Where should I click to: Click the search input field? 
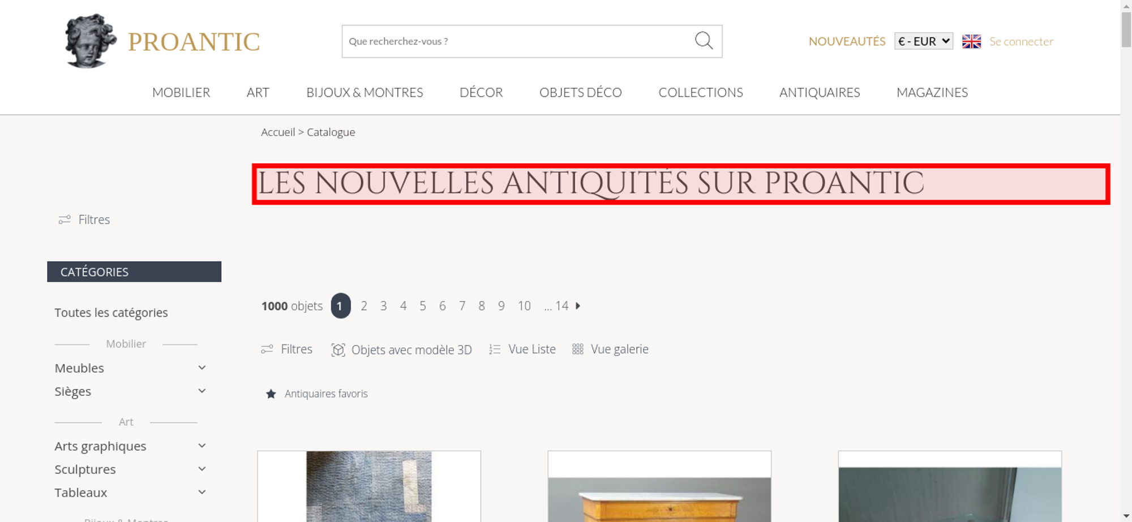518,41
